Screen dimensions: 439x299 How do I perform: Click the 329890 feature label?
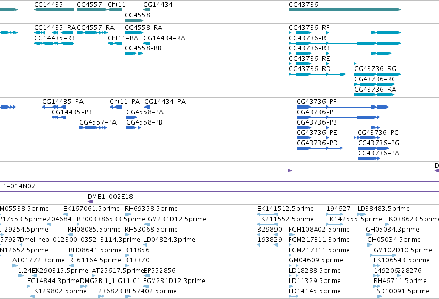click(x=270, y=230)
